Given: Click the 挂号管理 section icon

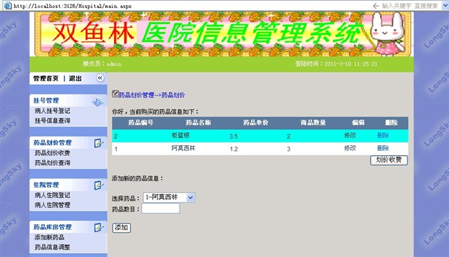Looking at the screenshot, I should [x=98, y=101].
